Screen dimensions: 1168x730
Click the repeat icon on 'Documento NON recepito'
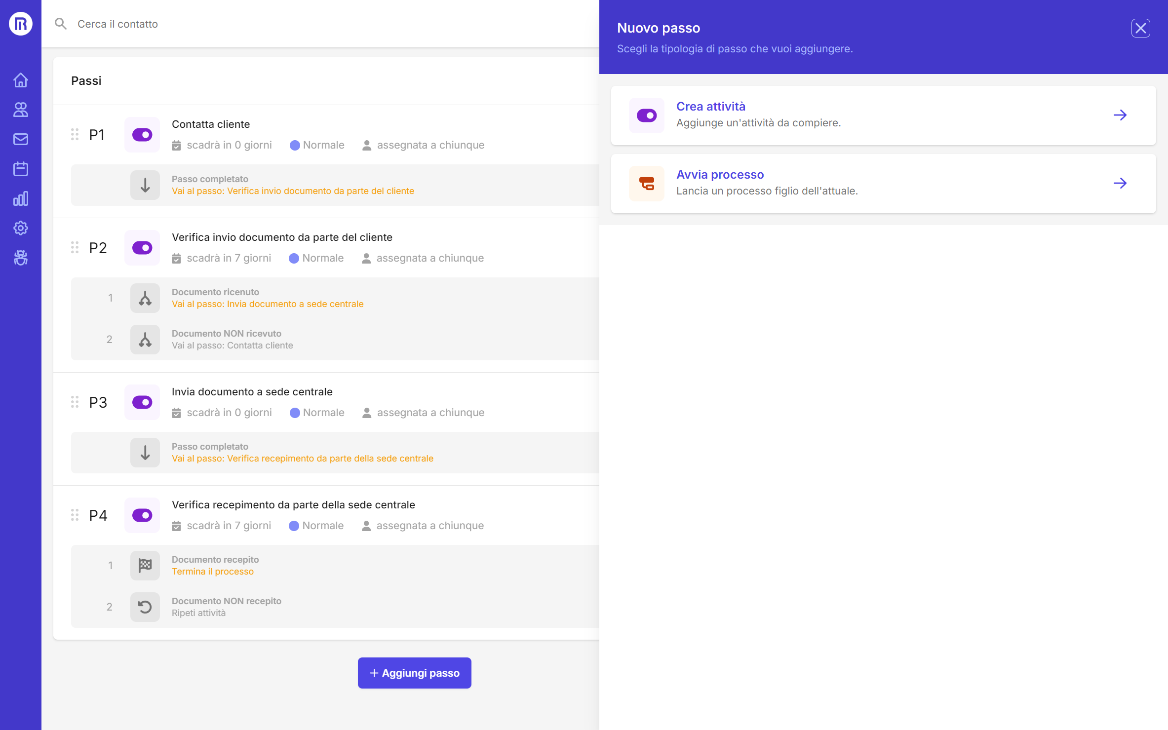click(145, 607)
